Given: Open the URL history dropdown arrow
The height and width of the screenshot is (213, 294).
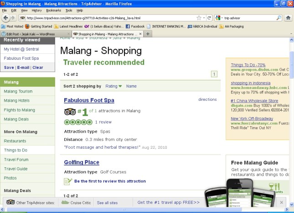Looking at the screenshot, I should click(x=204, y=18).
